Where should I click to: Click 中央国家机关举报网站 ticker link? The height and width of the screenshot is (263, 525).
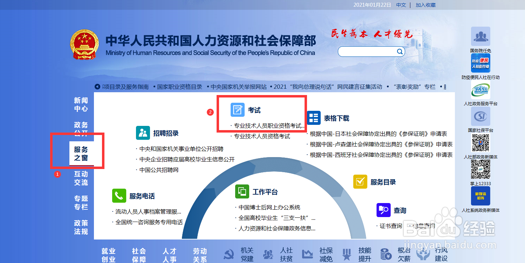click(x=238, y=87)
